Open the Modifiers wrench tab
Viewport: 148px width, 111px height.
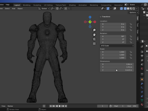click(x=142, y=84)
